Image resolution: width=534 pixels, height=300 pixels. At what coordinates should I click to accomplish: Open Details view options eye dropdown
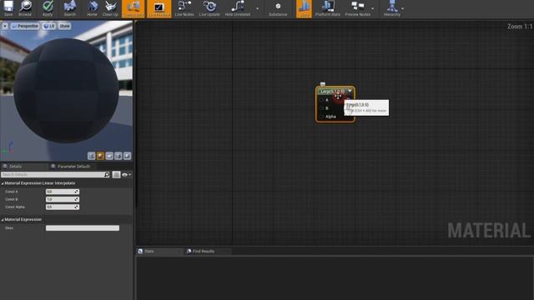point(126,174)
